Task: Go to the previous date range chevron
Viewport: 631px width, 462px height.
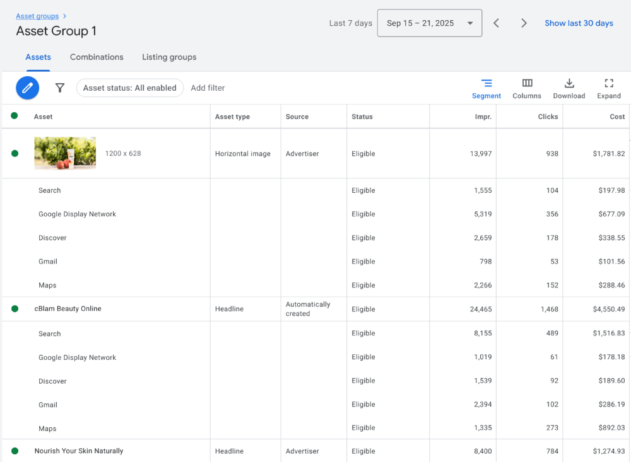Action: (x=496, y=23)
